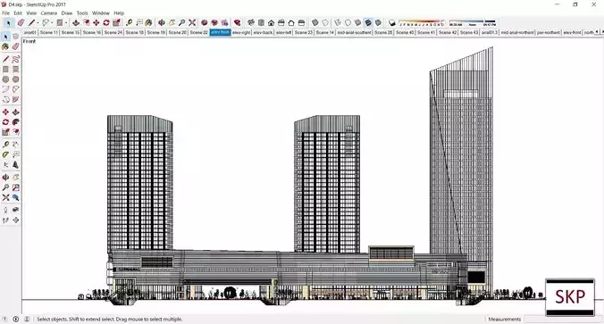Open the Window menu
This screenshot has width=604, height=324.
coord(101,12)
